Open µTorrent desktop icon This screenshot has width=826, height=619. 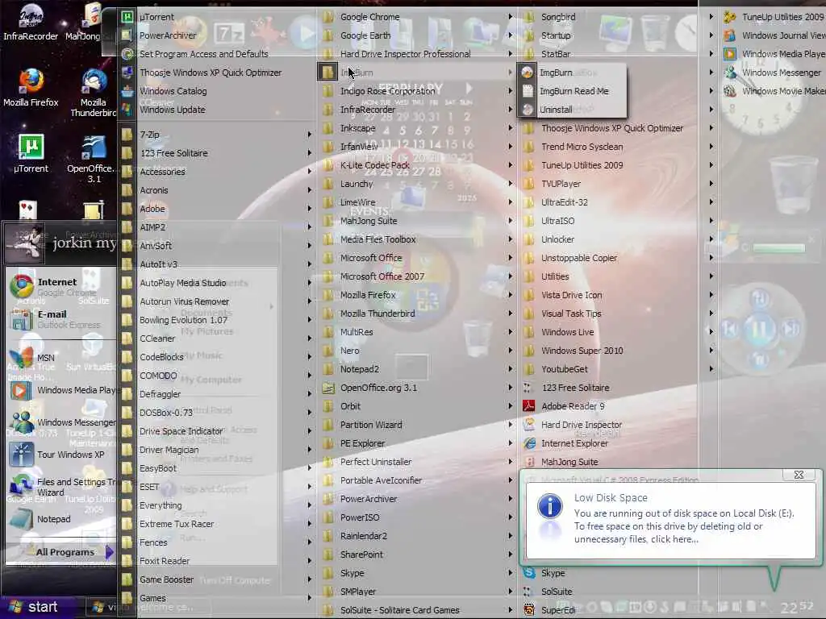click(x=31, y=153)
